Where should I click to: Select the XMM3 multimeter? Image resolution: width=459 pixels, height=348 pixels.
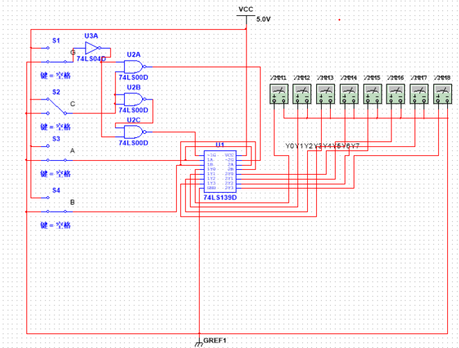click(325, 94)
